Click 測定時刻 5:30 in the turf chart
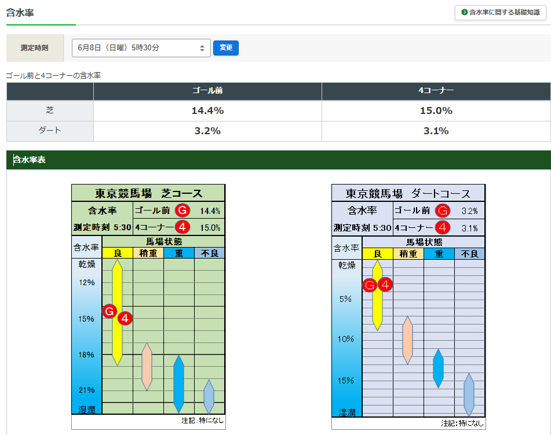The height and width of the screenshot is (435, 551). (x=102, y=227)
